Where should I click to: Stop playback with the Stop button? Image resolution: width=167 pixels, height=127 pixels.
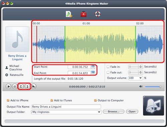15,86
